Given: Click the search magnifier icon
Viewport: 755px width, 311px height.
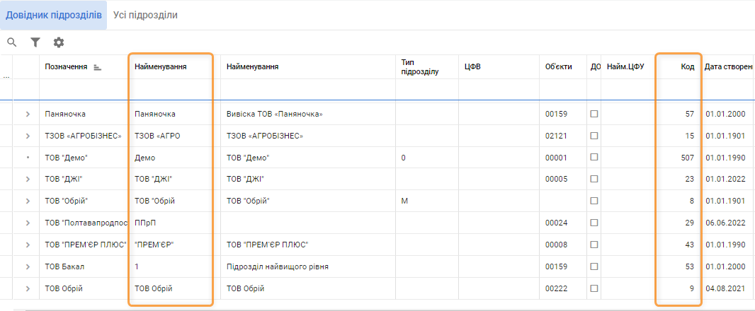Looking at the screenshot, I should (x=11, y=42).
